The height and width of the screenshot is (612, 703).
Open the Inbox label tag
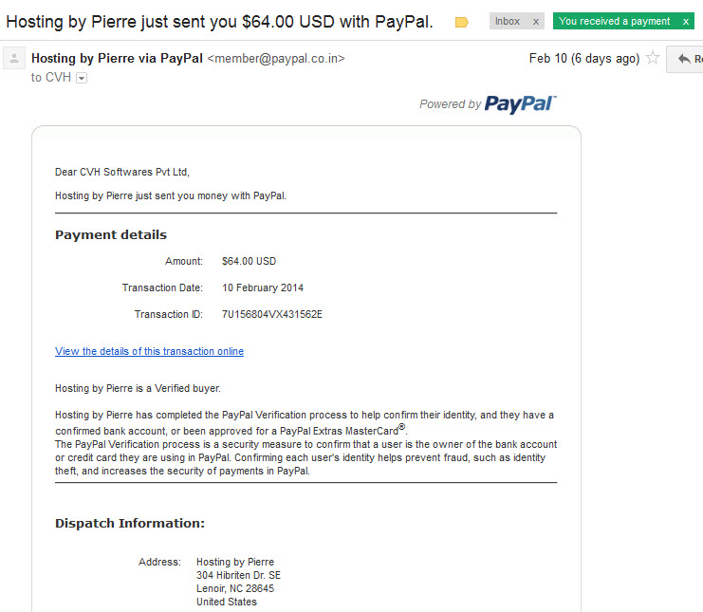point(508,21)
